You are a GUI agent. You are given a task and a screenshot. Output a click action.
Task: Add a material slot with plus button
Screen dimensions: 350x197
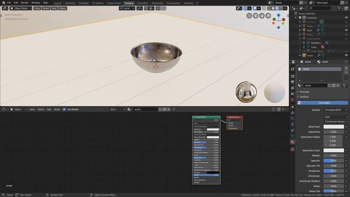(x=346, y=68)
